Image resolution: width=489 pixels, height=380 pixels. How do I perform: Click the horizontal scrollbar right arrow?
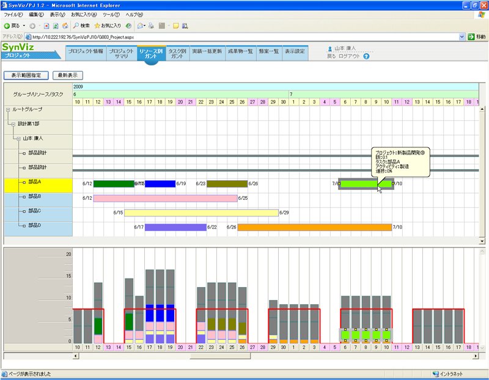(476, 356)
